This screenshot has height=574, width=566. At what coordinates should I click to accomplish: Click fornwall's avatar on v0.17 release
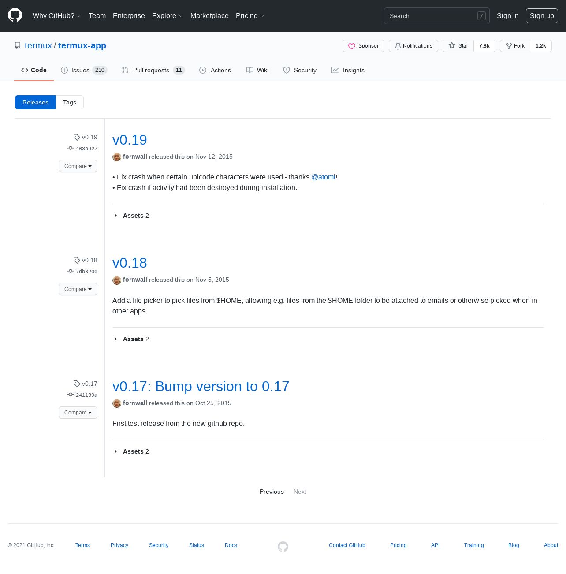(x=117, y=403)
